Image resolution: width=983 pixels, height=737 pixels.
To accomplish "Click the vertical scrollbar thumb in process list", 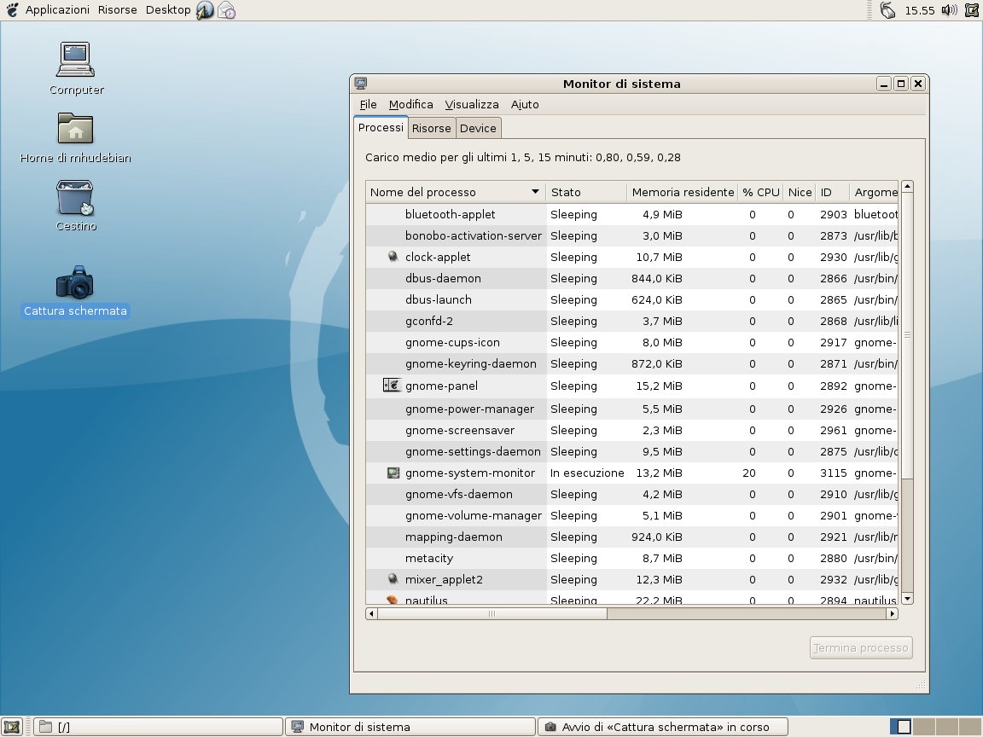I will 907,335.
